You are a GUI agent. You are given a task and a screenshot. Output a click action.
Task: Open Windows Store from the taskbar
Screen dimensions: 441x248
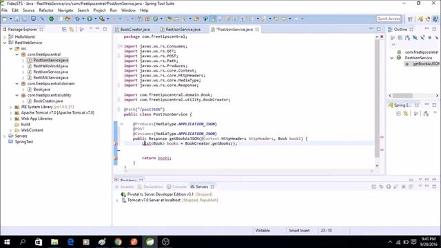(39, 242)
